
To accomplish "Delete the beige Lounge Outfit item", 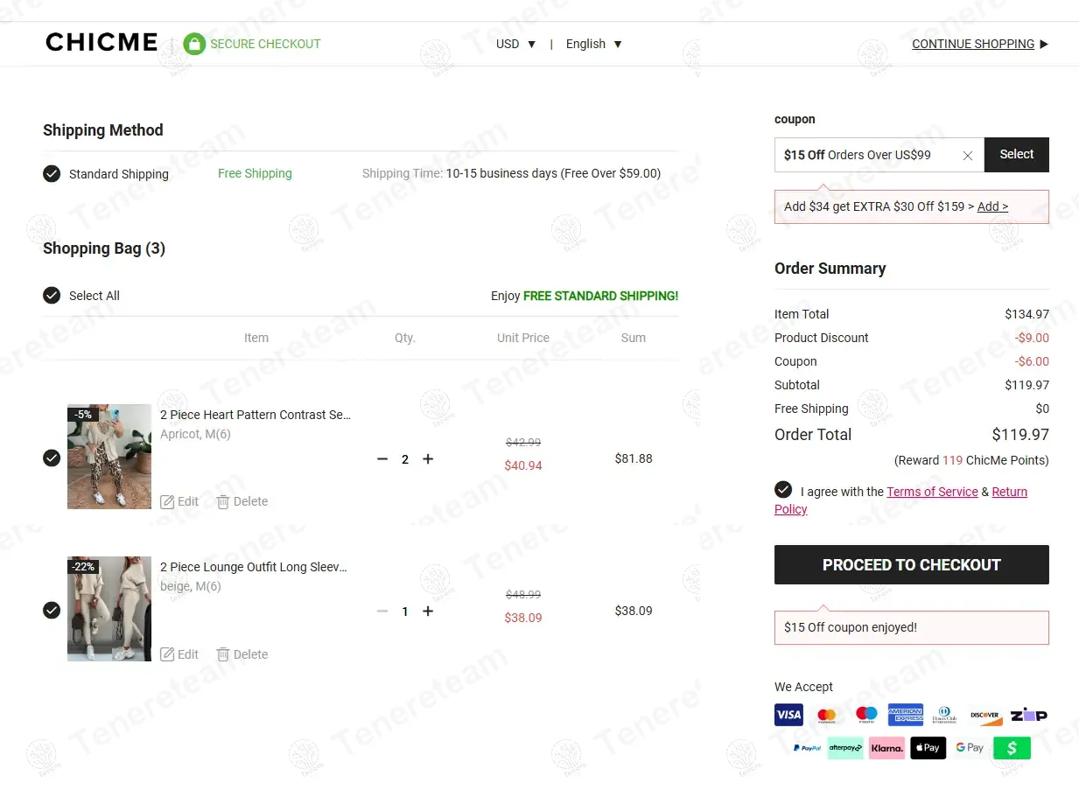I will (242, 654).
